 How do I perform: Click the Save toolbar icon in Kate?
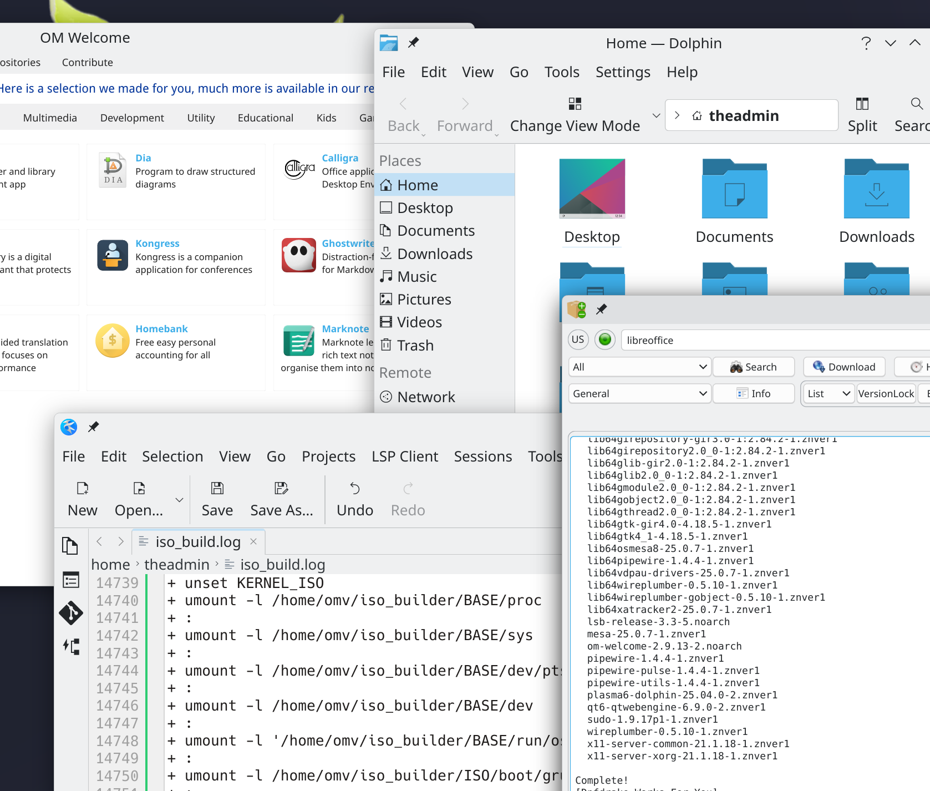point(217,489)
